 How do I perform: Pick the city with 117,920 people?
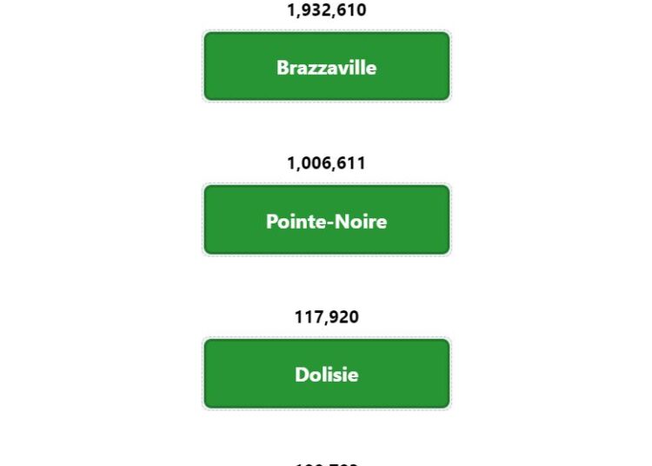point(326,373)
